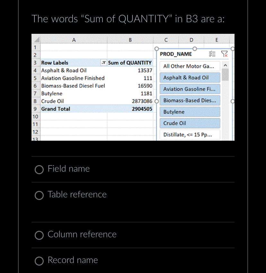Viewport: 266px width, 273px height.
Task: Select the Column reference answer option
Action: coord(39,235)
